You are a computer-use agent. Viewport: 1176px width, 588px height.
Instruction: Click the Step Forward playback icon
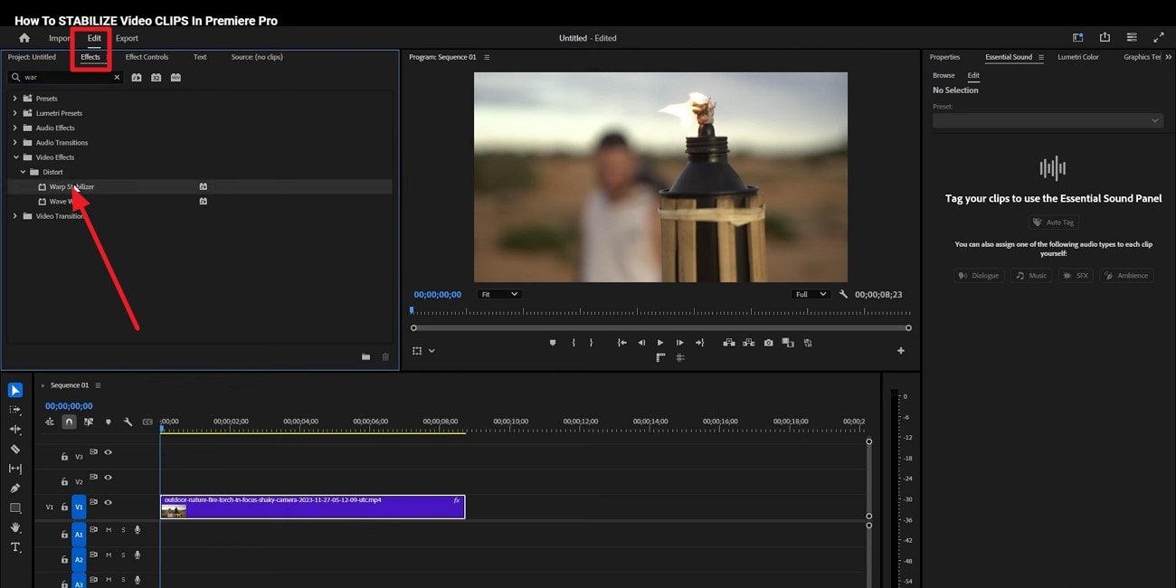click(x=679, y=343)
